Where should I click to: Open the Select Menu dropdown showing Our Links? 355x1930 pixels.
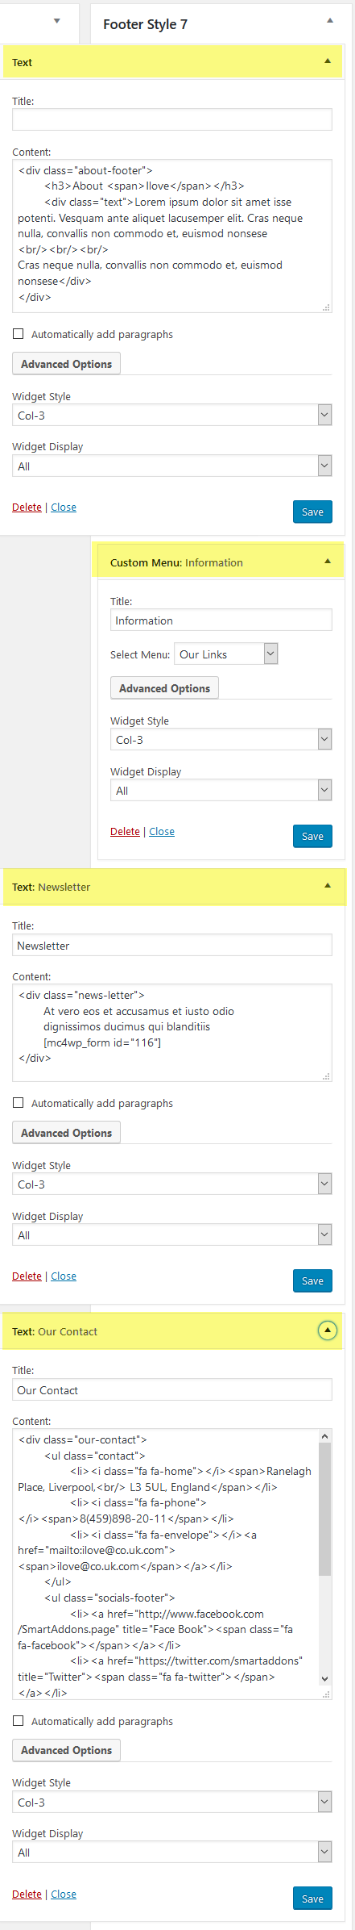[x=225, y=654]
